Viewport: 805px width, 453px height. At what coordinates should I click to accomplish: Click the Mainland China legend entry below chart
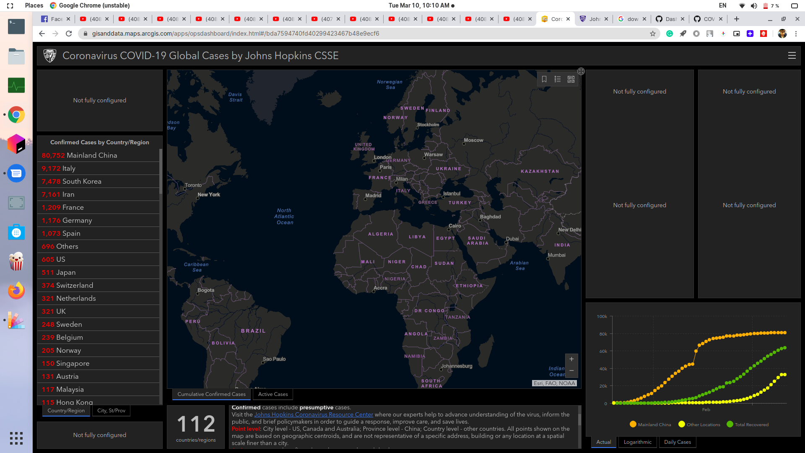click(654, 424)
